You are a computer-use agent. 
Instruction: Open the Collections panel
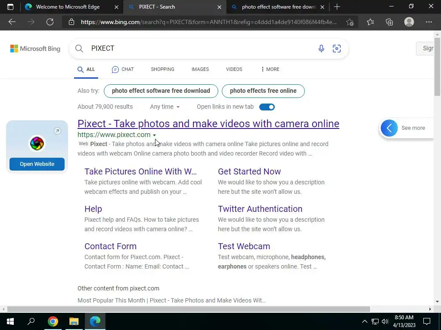click(389, 22)
